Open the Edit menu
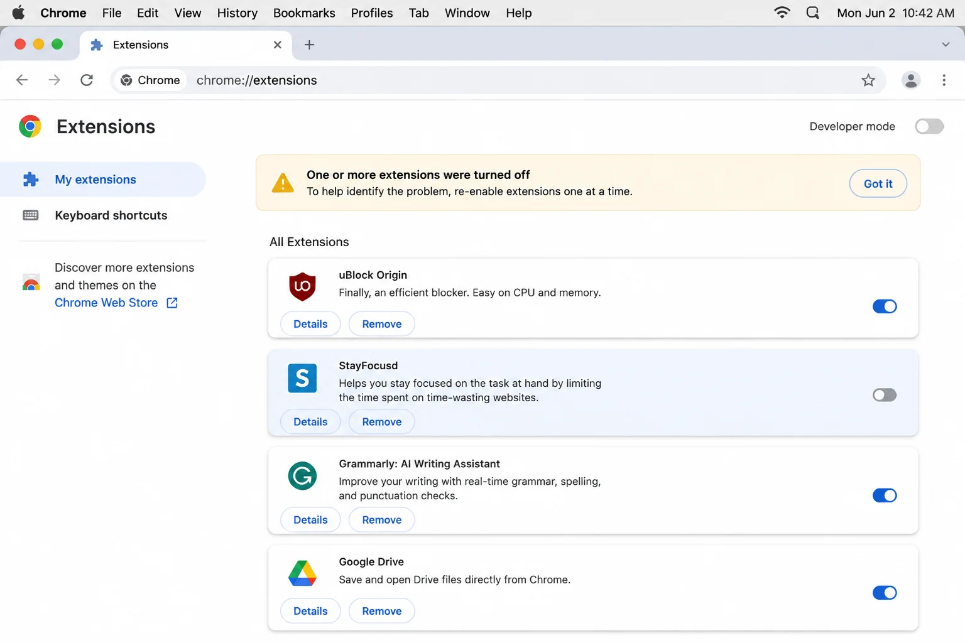The height and width of the screenshot is (643, 965). (x=148, y=13)
